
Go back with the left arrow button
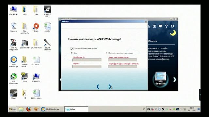coord(98,87)
